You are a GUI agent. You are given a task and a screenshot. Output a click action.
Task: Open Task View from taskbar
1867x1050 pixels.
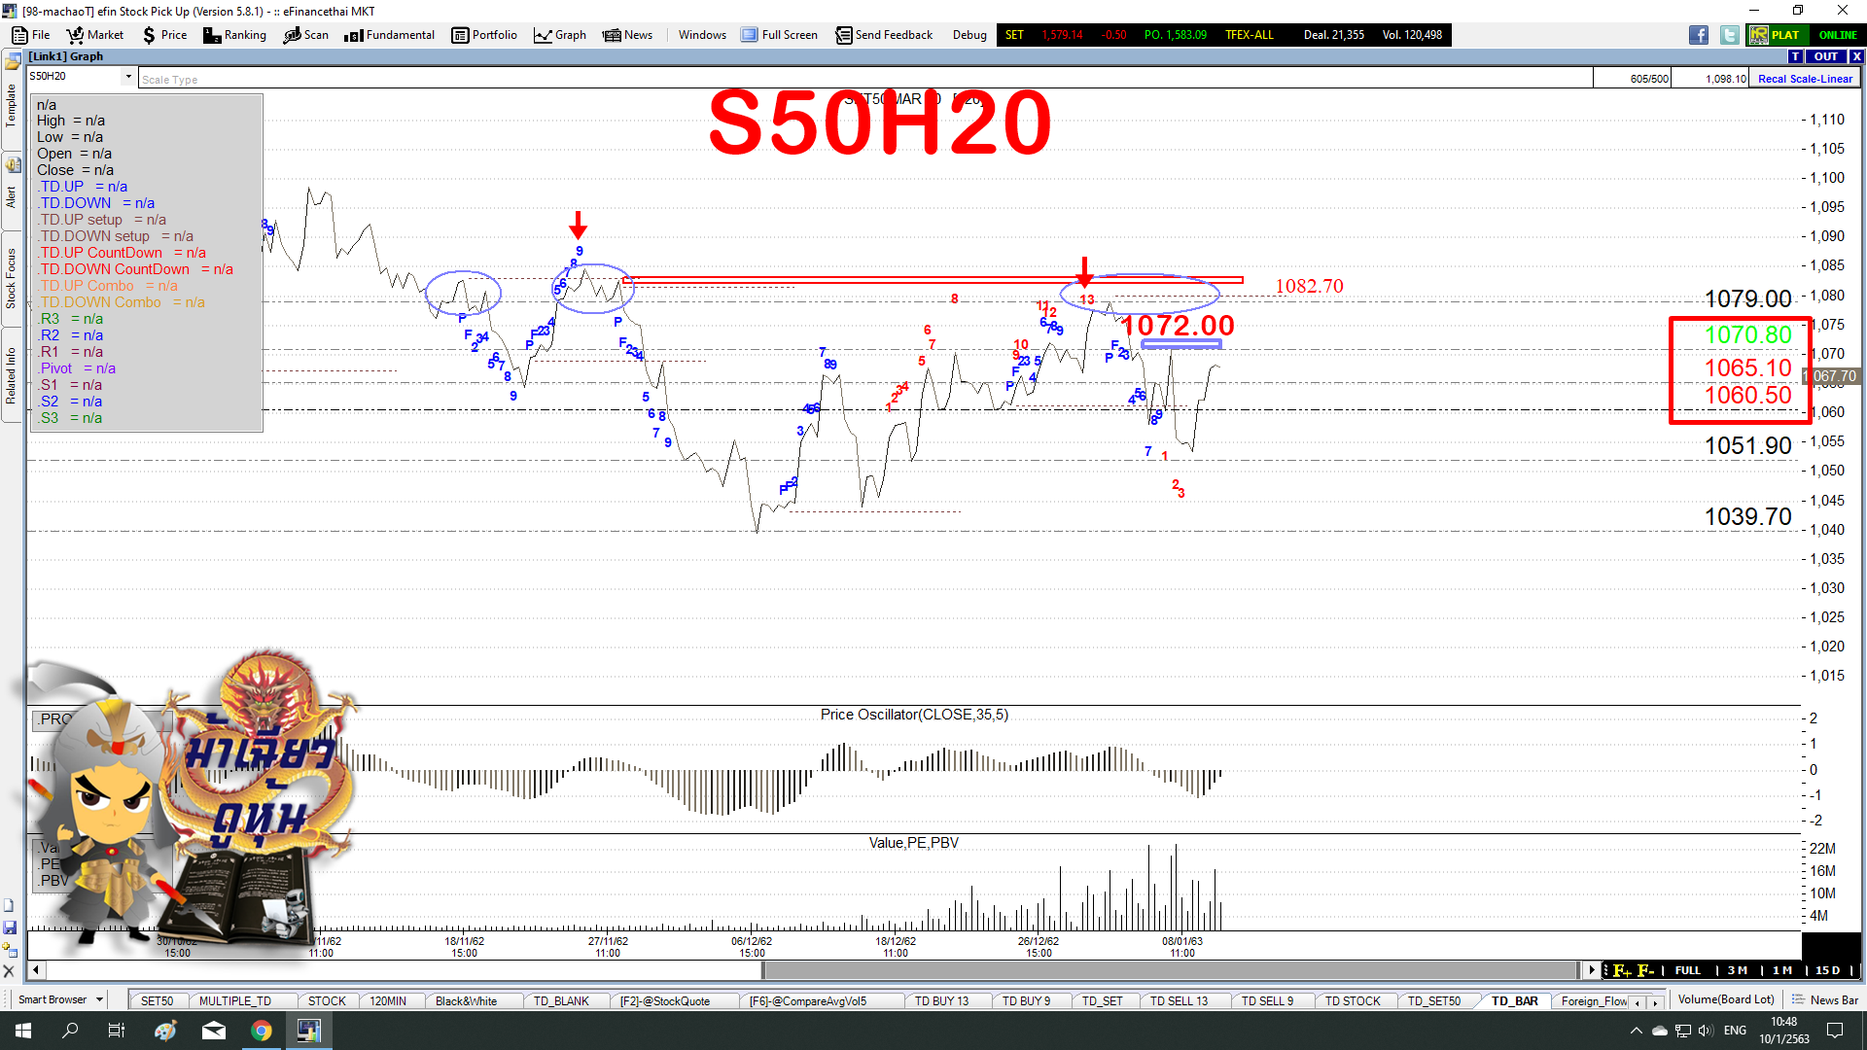pyautogui.click(x=117, y=1031)
